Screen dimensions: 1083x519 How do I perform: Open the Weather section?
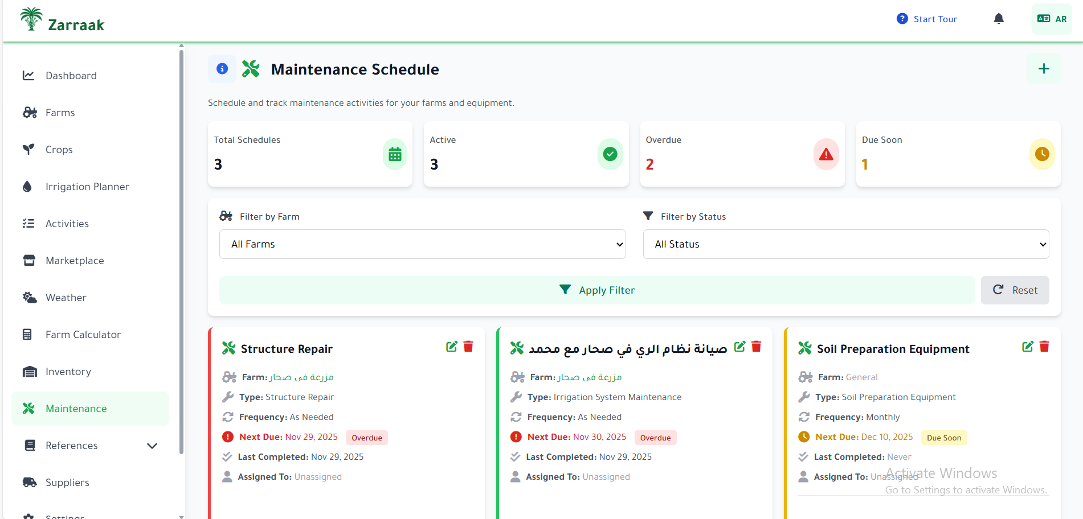[66, 297]
